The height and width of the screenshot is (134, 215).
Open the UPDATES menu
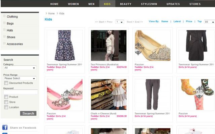coord(173,4)
